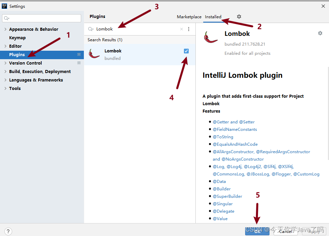Open the @RequiredArgsConstructor link
The image size is (329, 236).
point(283,152)
